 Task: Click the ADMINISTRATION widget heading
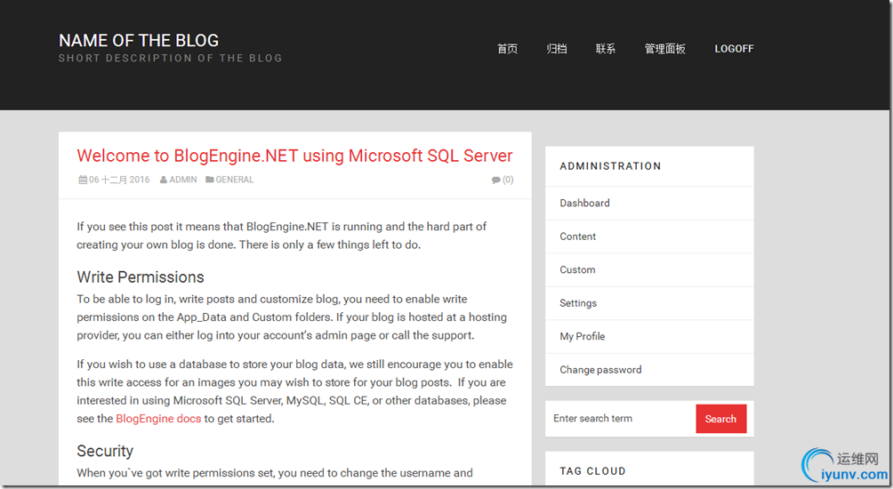tap(610, 166)
